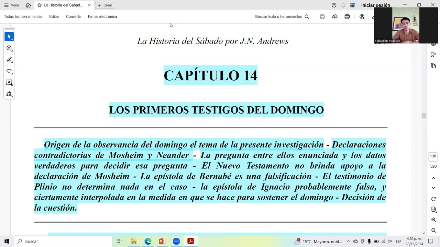Click the CAPÍTULO 14 heading

[x=210, y=75]
